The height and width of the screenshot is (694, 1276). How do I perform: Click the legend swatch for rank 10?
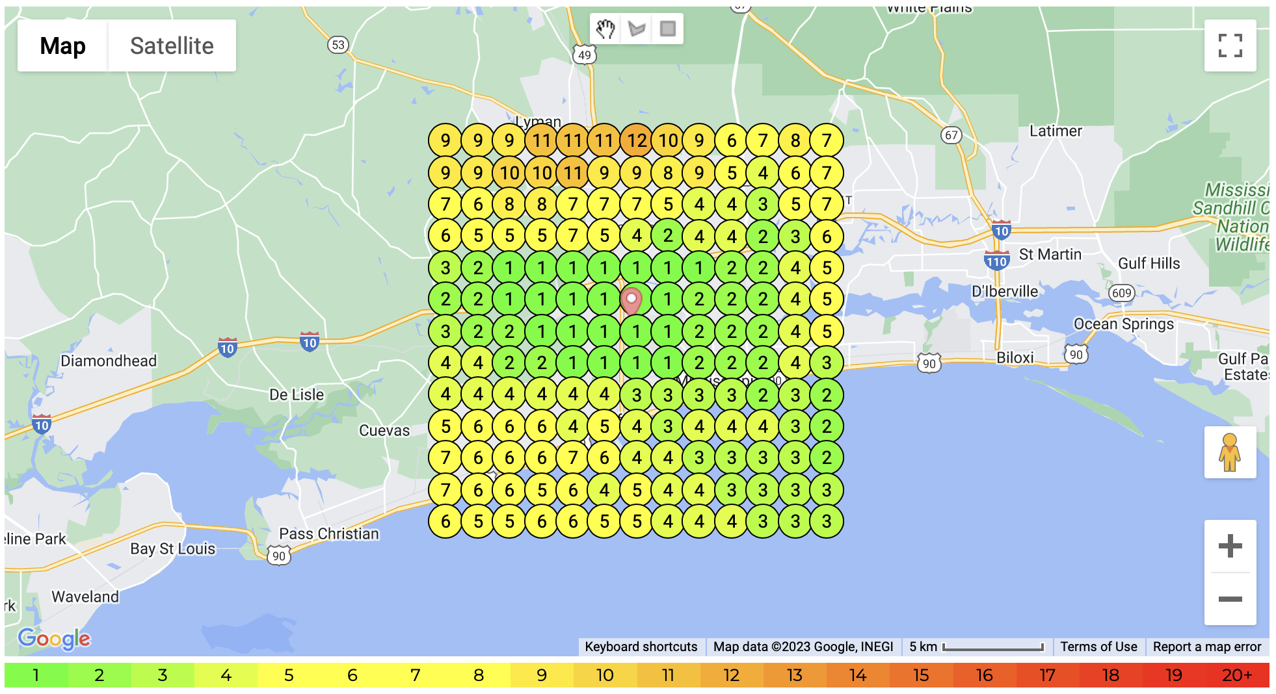[x=605, y=675]
